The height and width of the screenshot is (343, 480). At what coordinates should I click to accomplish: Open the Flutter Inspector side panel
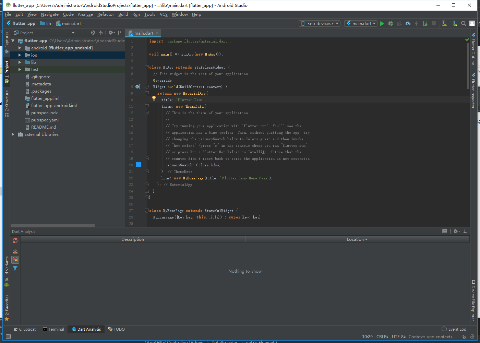pyautogui.click(x=473, y=91)
